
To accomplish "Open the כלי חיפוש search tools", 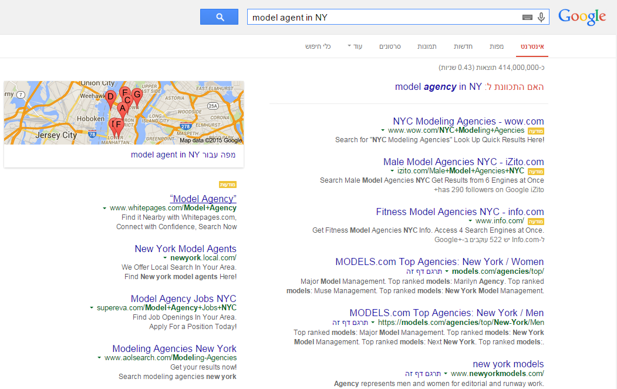I will point(318,46).
